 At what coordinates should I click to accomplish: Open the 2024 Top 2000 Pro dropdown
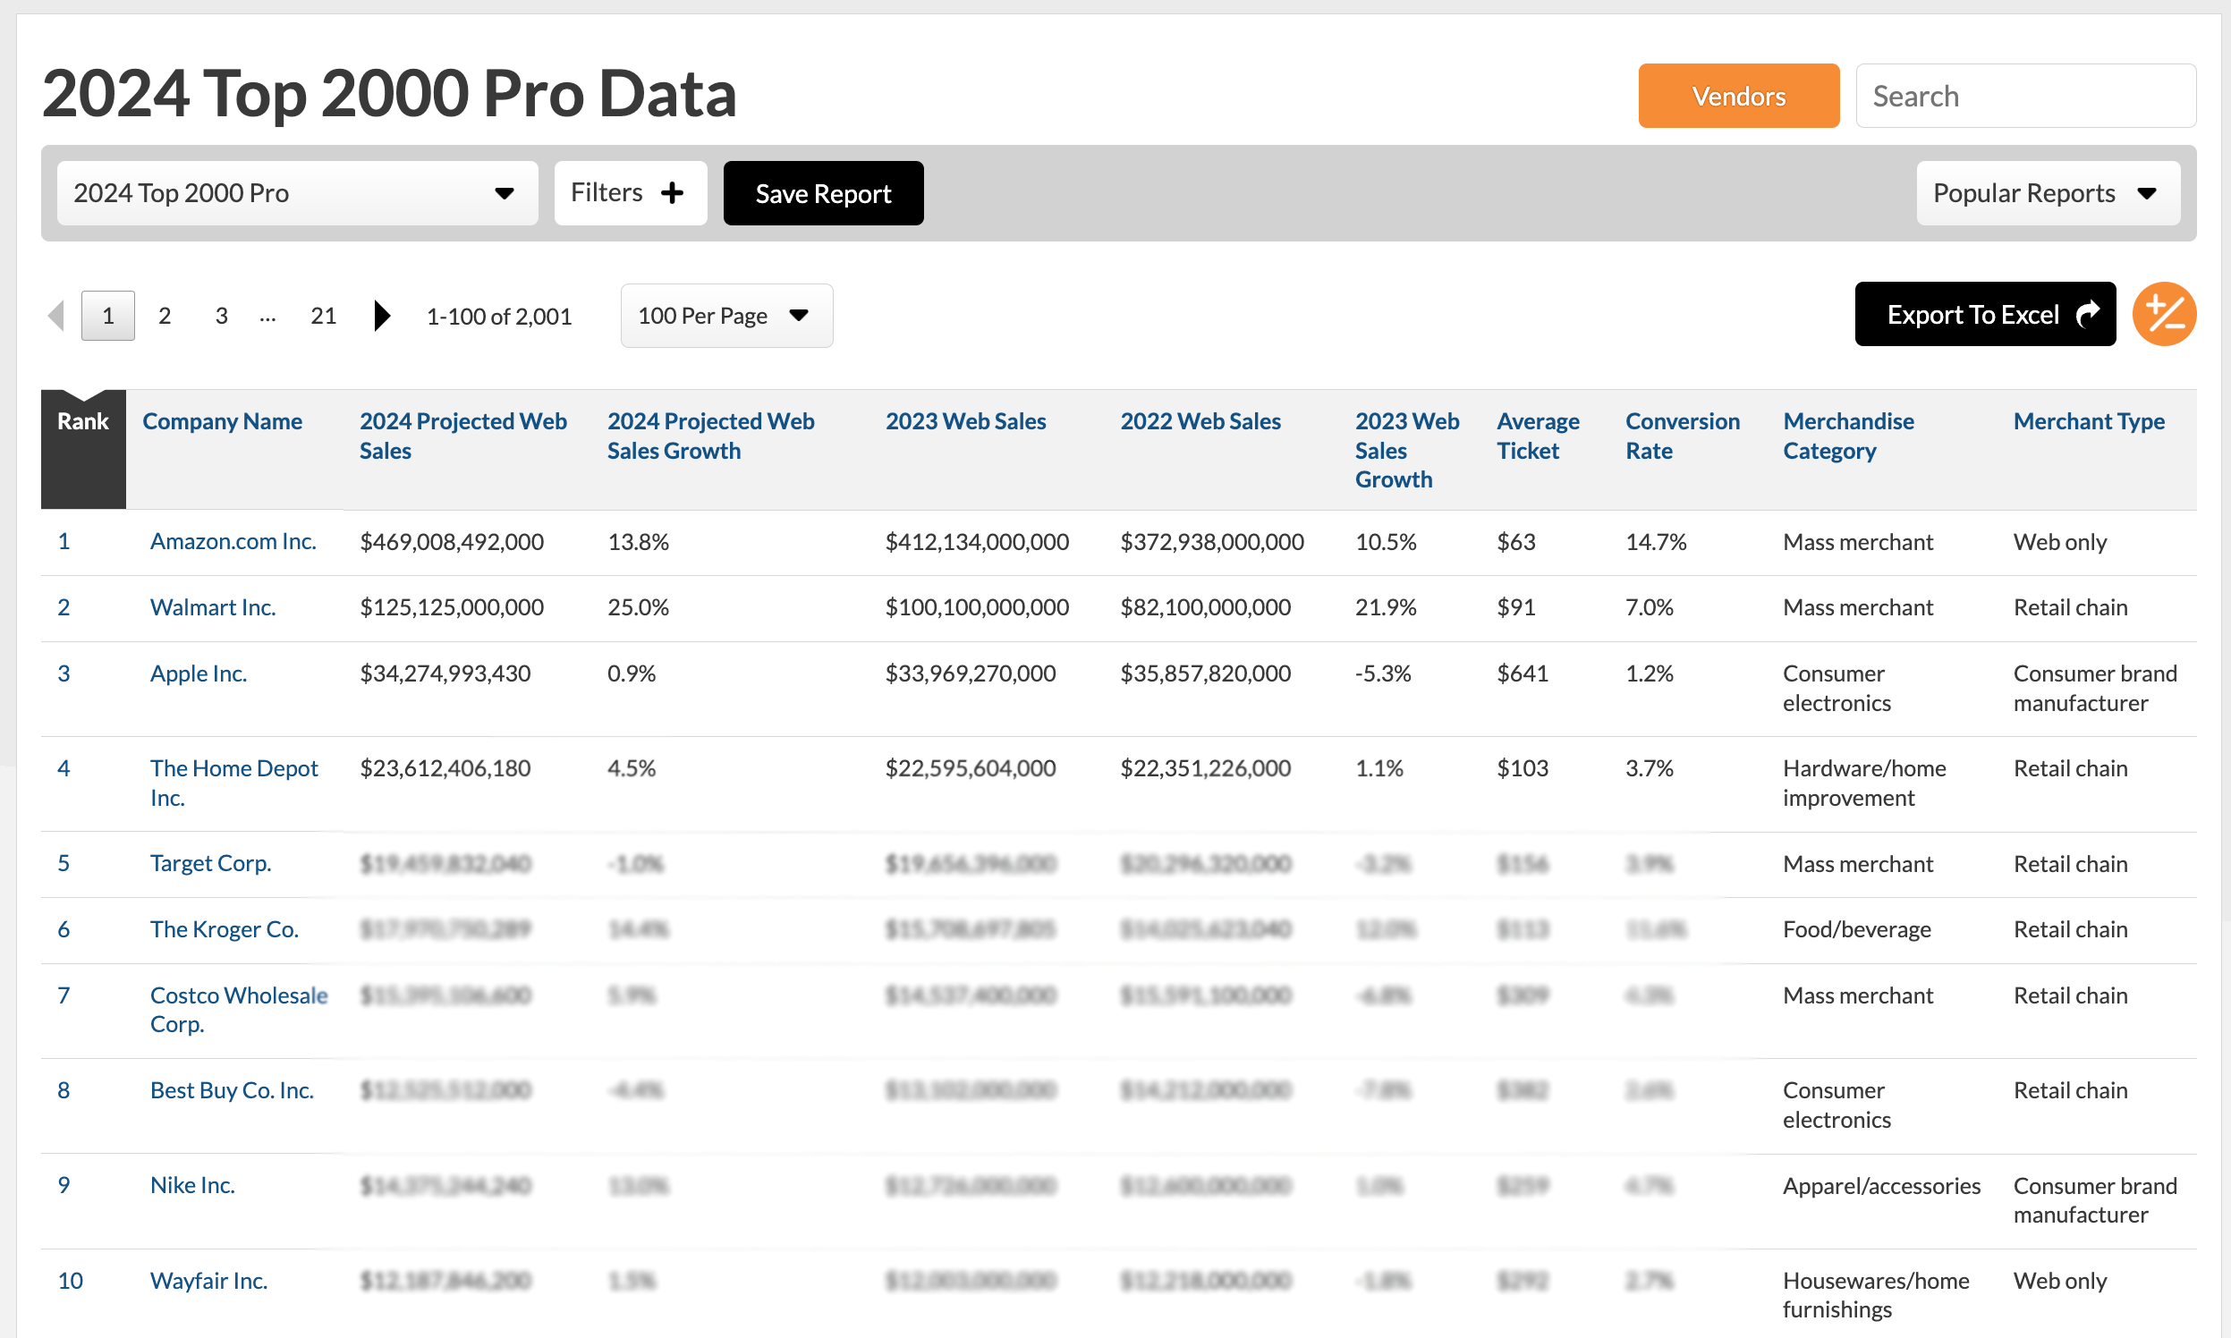point(297,193)
